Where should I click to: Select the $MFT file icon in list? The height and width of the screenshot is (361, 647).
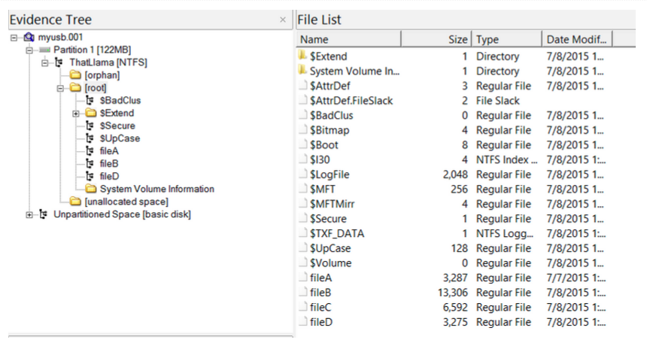[302, 190]
